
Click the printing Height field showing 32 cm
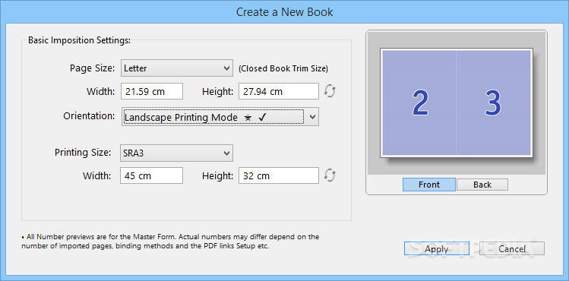(279, 175)
